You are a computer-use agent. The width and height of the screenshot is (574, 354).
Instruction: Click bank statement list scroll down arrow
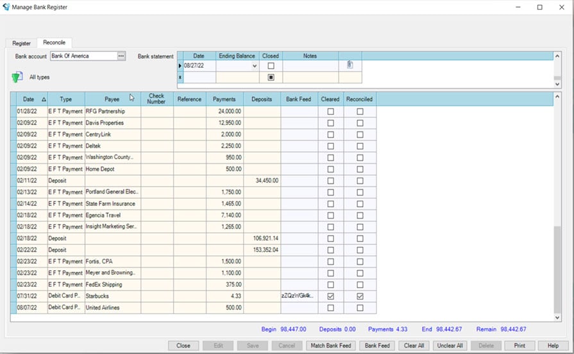coord(557,84)
